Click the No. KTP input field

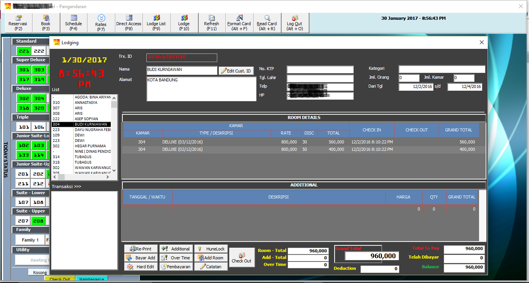320,69
